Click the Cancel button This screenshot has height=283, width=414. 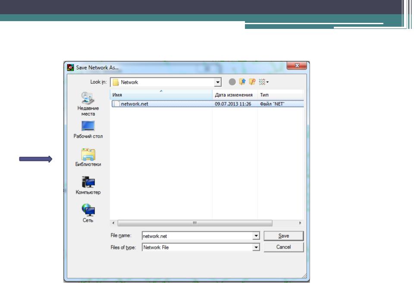point(284,247)
